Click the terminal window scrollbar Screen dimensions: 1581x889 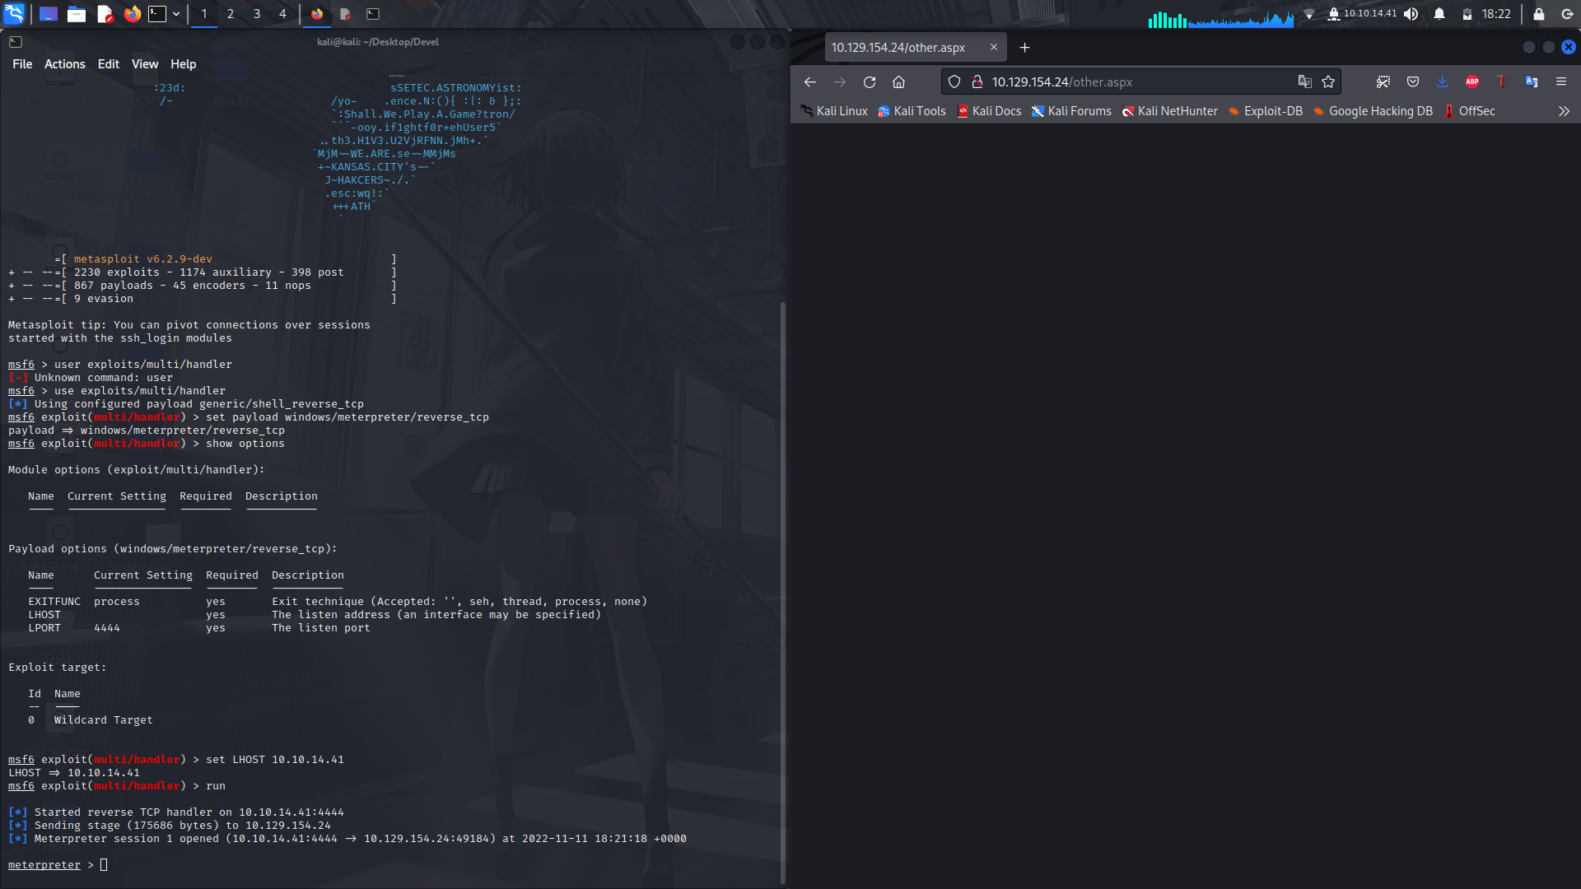[x=782, y=576]
